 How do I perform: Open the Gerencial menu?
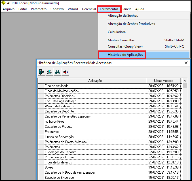(x=89, y=9)
